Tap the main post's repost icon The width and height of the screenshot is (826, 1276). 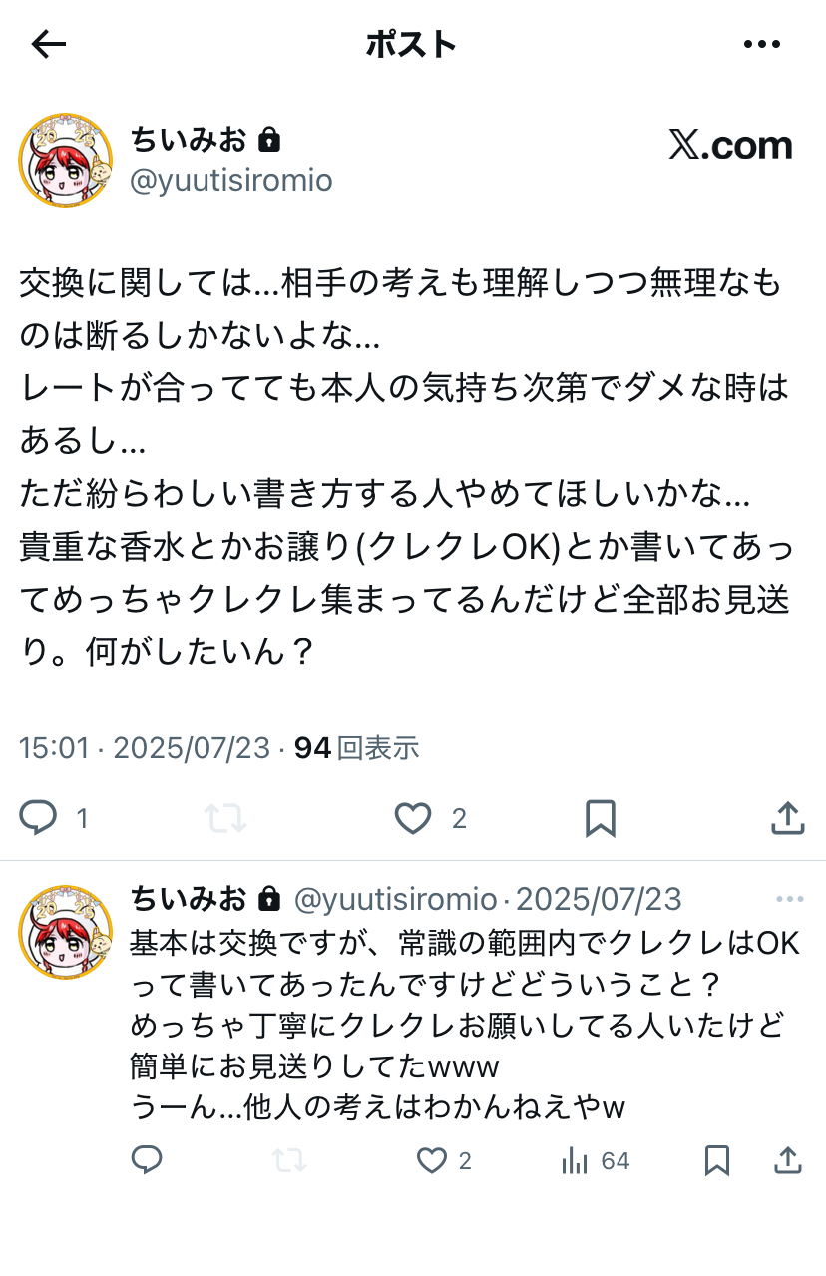click(x=225, y=818)
